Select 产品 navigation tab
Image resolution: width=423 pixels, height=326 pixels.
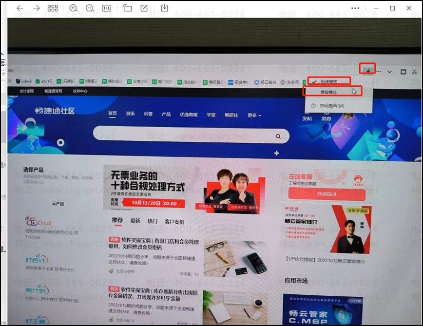[x=166, y=114]
